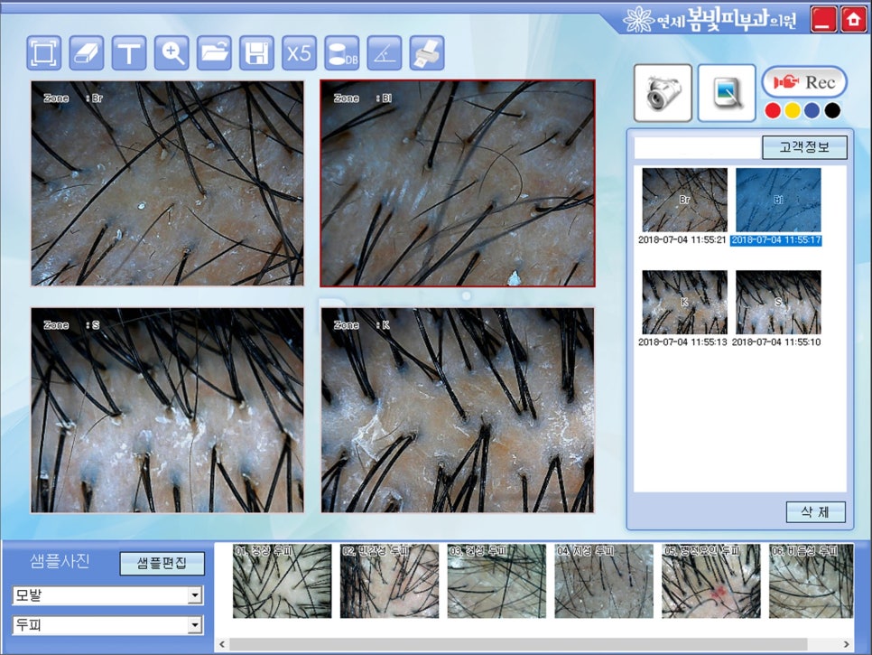The image size is (872, 655).
Task: Select the fullscreen frame tool
Action: [45, 53]
